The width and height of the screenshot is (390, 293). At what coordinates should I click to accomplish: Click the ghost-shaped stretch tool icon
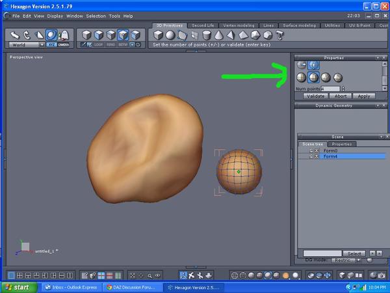coord(64,35)
